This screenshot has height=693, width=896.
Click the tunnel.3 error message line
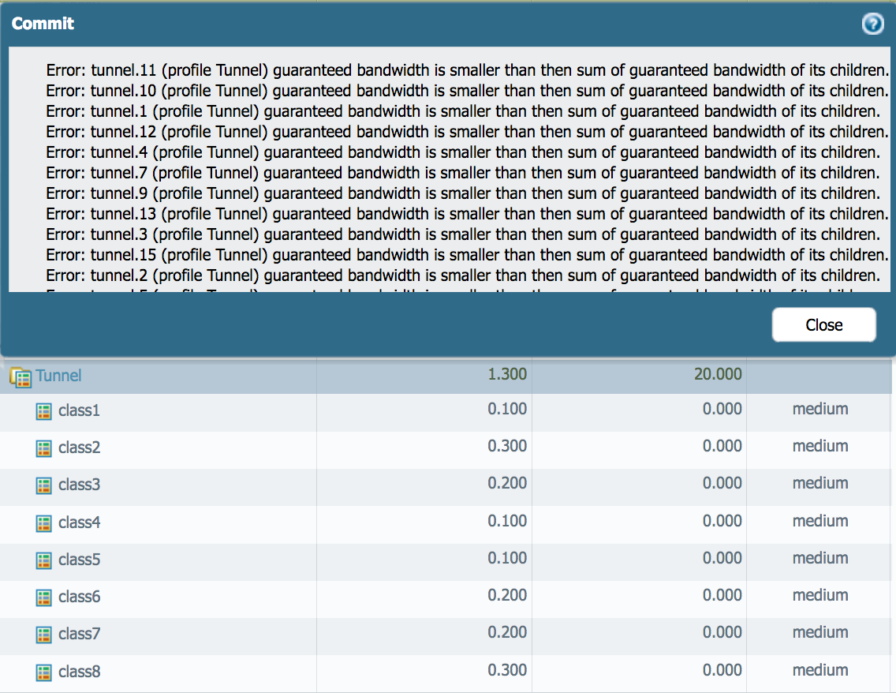(x=463, y=235)
